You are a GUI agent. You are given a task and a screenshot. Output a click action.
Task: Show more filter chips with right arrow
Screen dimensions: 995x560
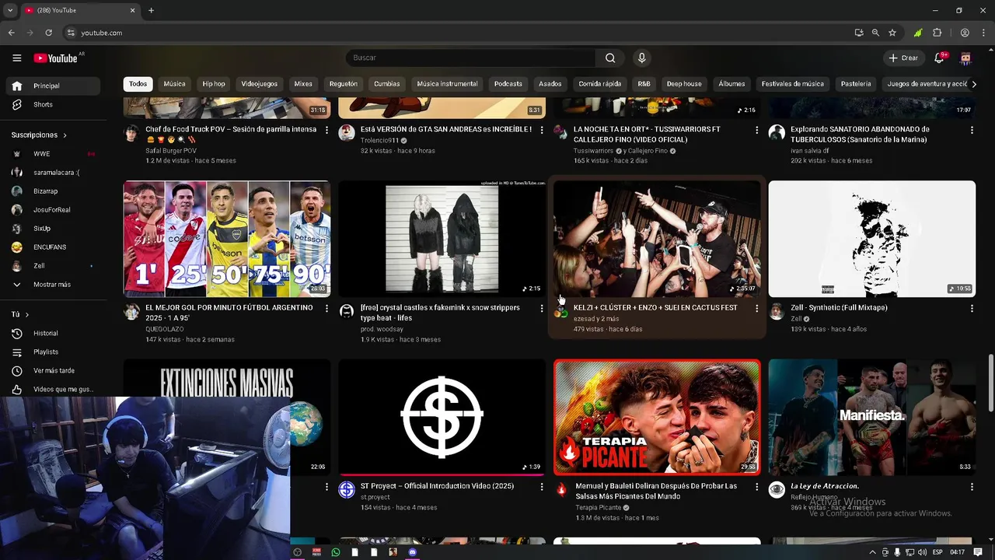(x=974, y=84)
